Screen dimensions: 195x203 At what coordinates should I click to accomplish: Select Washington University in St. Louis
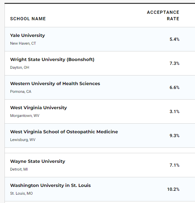click(x=50, y=185)
